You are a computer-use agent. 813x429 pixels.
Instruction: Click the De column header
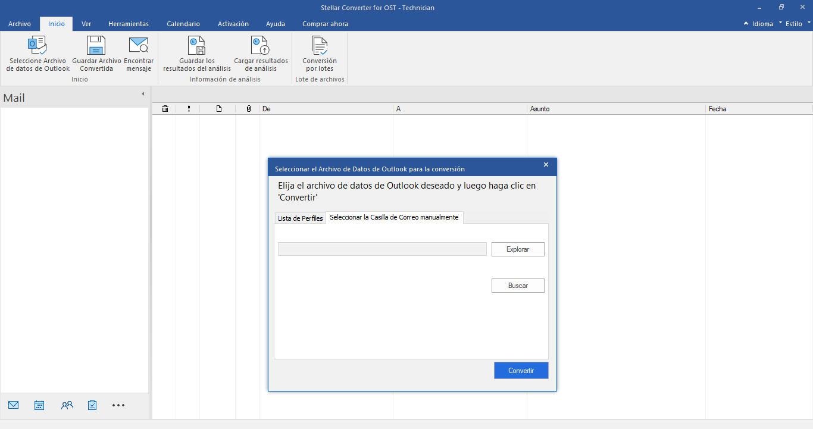[x=326, y=109]
